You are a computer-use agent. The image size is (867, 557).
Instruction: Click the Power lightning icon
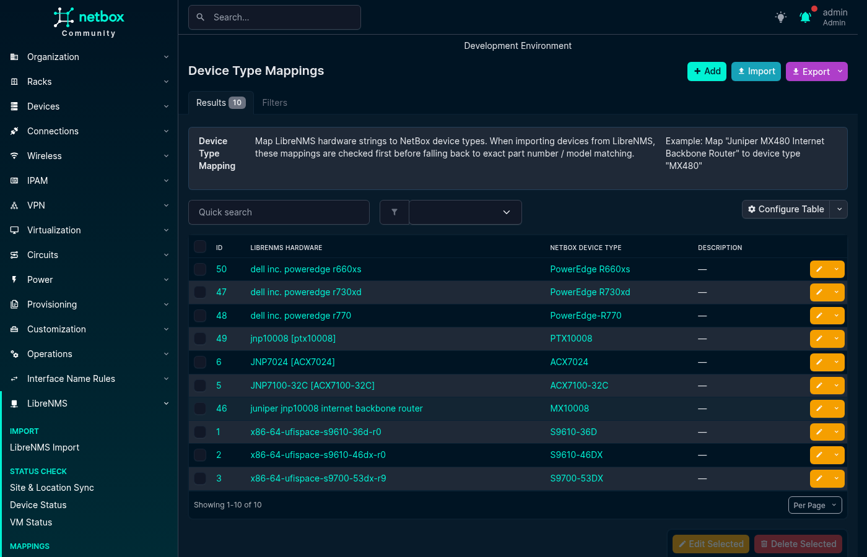coord(14,280)
